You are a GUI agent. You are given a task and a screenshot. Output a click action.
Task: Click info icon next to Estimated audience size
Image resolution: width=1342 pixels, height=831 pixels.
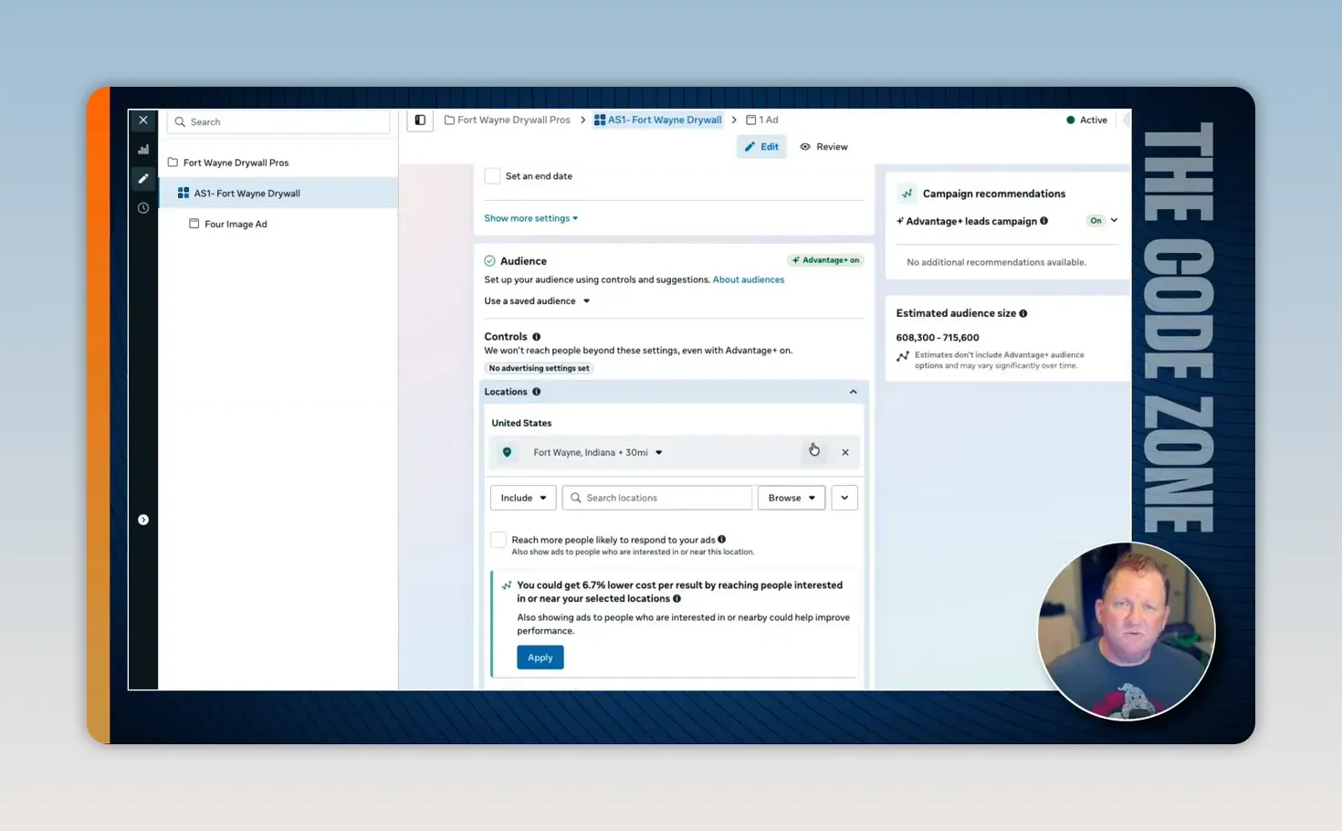tap(1023, 313)
